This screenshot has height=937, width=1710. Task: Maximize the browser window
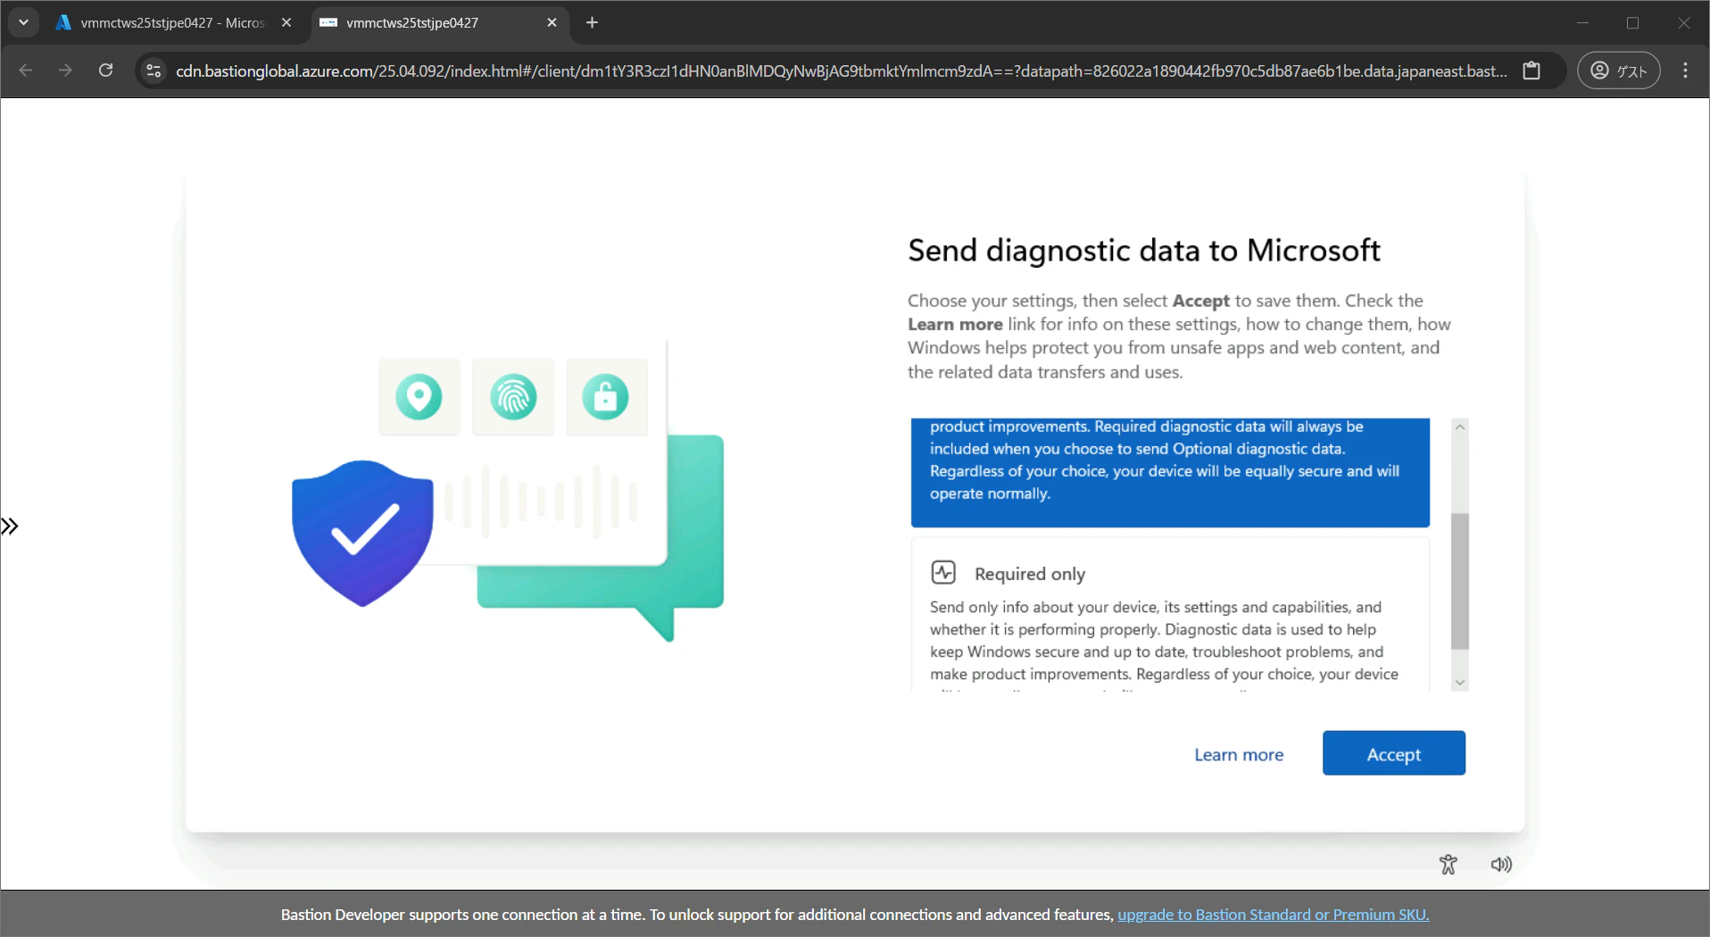tap(1632, 23)
